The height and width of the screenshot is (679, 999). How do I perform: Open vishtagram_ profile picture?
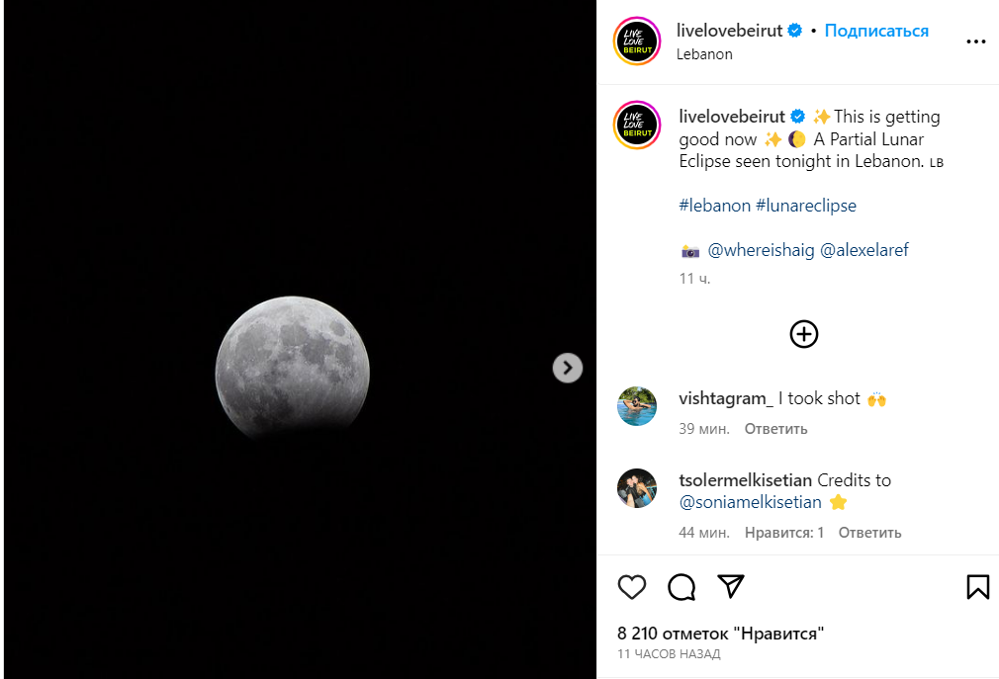click(637, 406)
